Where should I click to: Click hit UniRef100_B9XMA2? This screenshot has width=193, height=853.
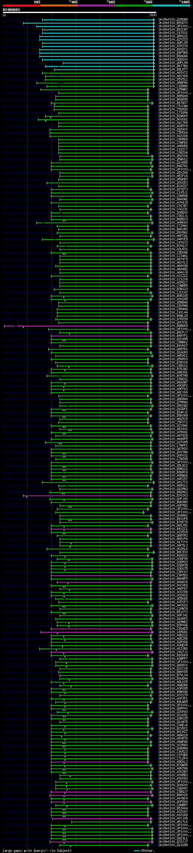tap(173, 232)
